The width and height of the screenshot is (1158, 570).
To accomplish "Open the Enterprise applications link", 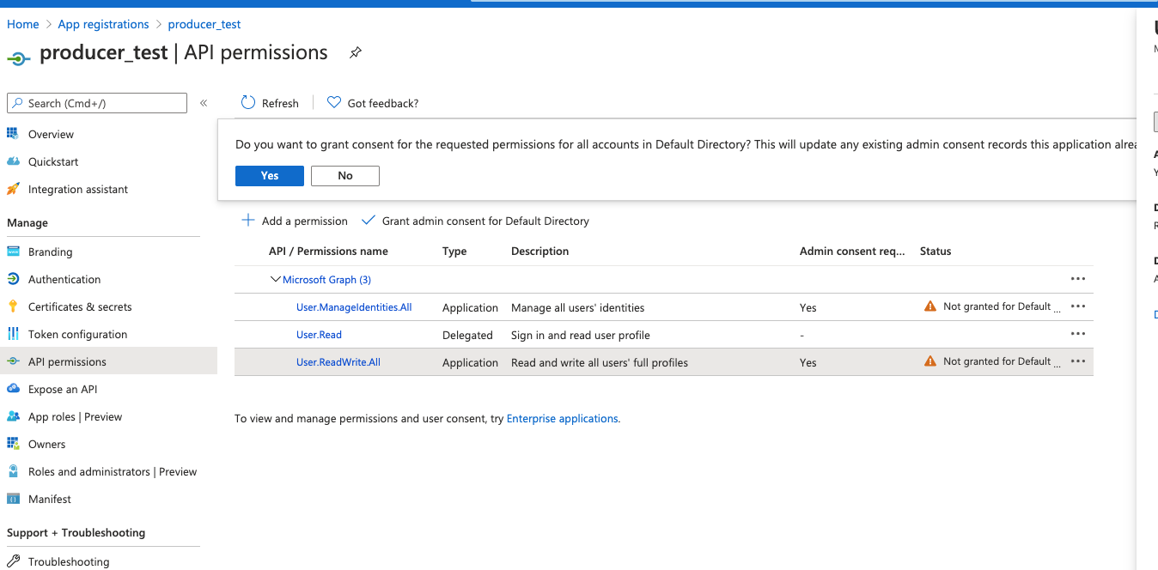I will [563, 419].
